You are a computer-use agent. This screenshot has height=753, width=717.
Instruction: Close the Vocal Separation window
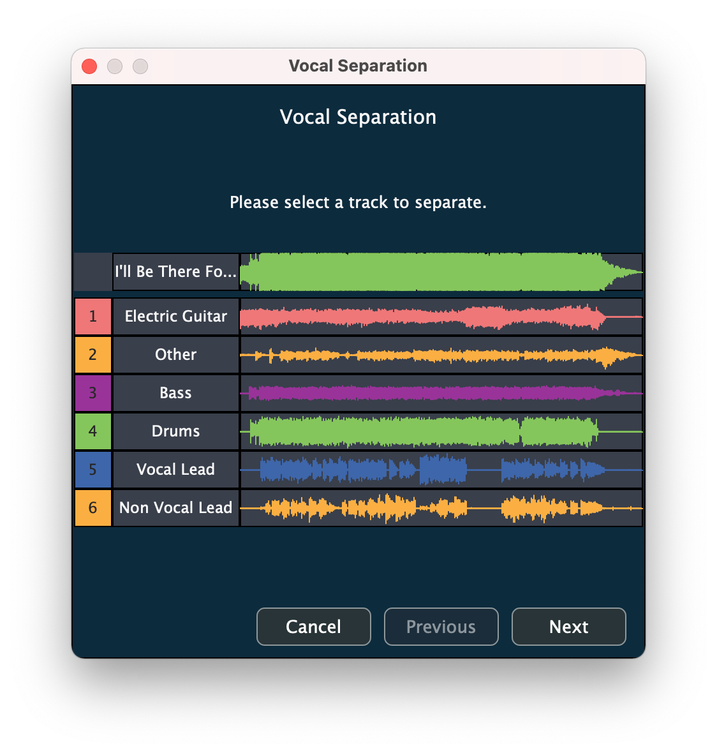tap(89, 66)
